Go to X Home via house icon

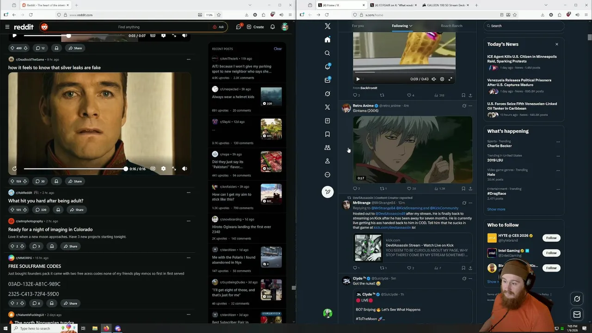(x=327, y=40)
